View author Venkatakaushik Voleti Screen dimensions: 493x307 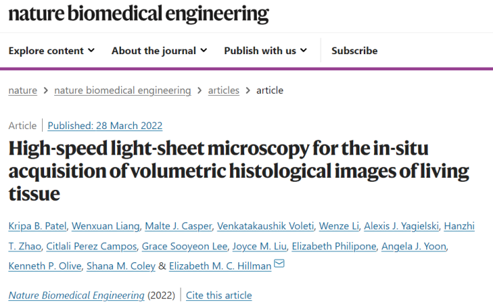coord(266,226)
